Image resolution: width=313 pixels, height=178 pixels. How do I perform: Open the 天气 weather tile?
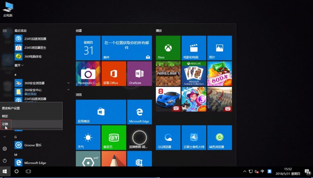88,137
